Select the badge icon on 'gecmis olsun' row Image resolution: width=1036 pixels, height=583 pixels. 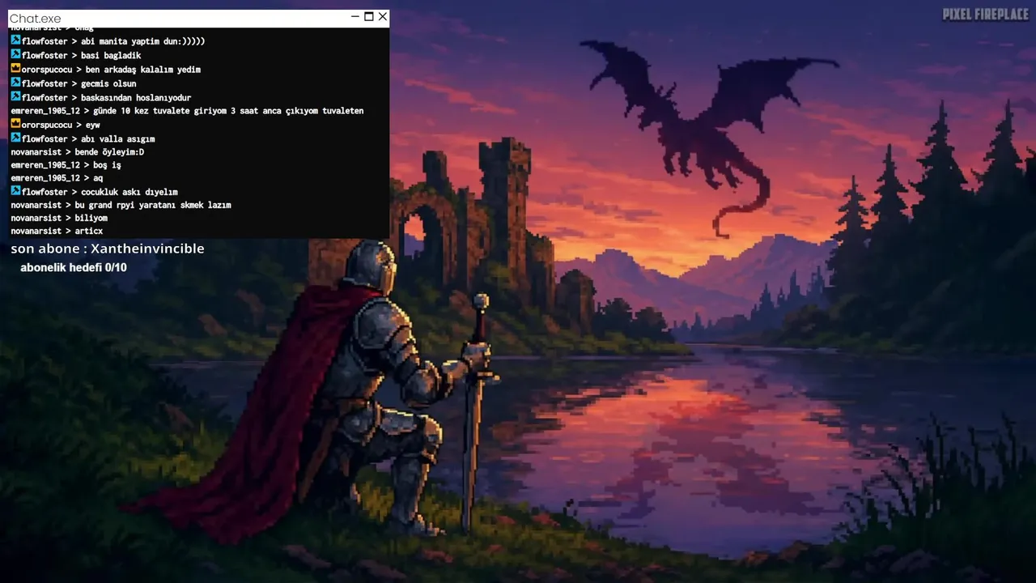15,83
